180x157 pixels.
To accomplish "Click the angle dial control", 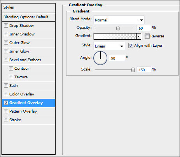I will click(x=100, y=58).
